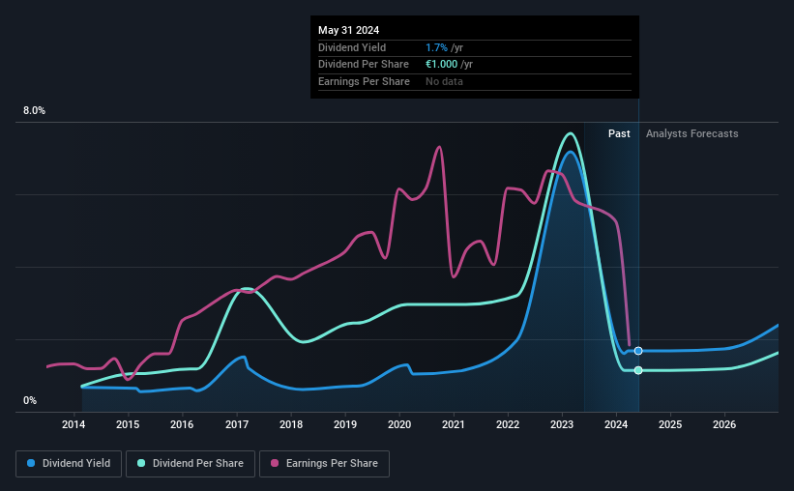Select the 'Analysts Forecasts' label

(691, 133)
